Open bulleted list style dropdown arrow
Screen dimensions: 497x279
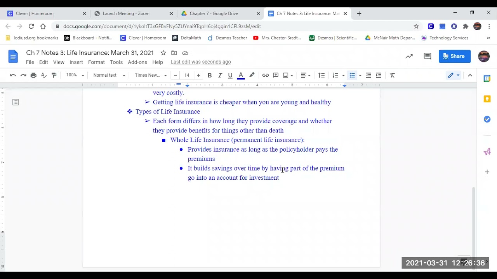tap(360, 75)
